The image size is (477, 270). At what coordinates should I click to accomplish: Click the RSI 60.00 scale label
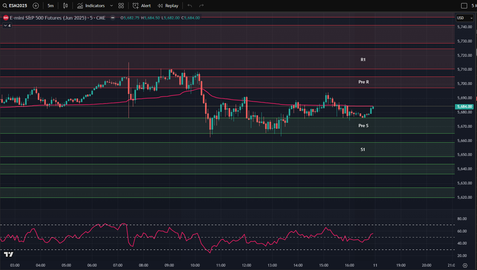point(462,231)
